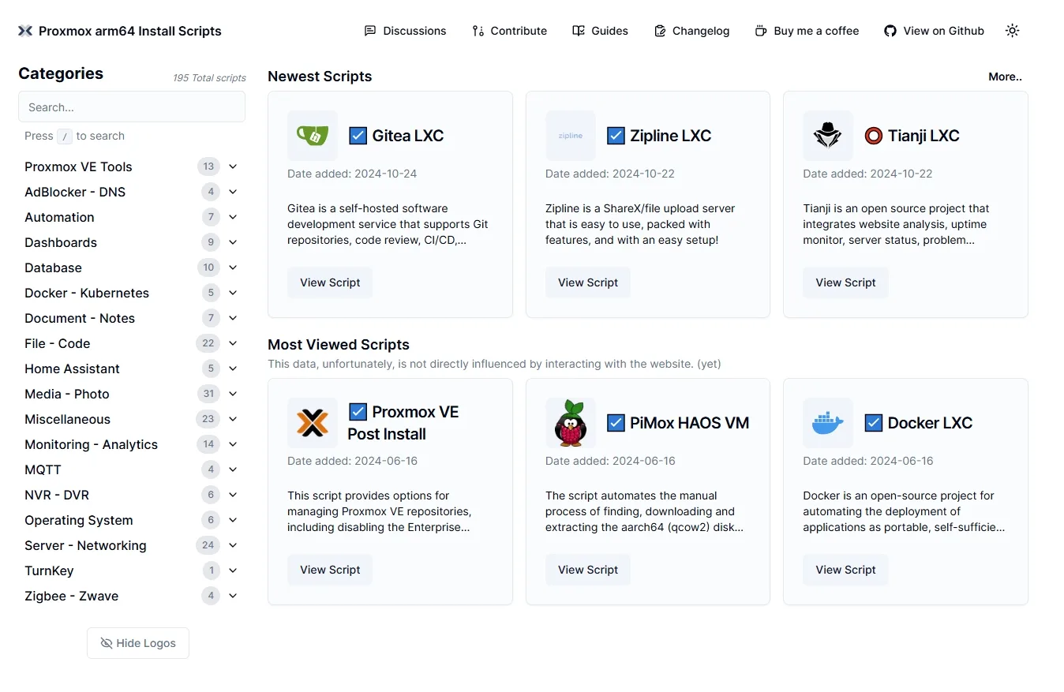Image resolution: width=1064 pixels, height=692 pixels.
Task: Click the Github octocat icon
Action: click(x=890, y=31)
